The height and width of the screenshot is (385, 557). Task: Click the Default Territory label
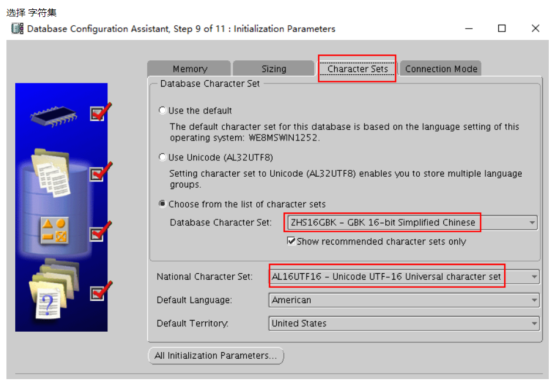pos(192,324)
